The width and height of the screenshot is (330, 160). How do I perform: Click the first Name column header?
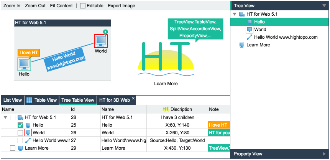coord(36,109)
